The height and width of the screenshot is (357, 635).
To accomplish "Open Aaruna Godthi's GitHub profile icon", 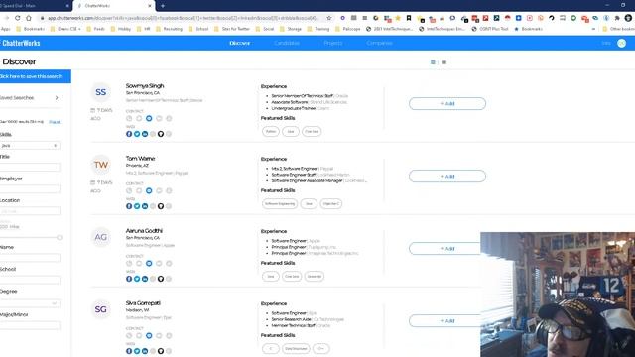I will (161, 279).
